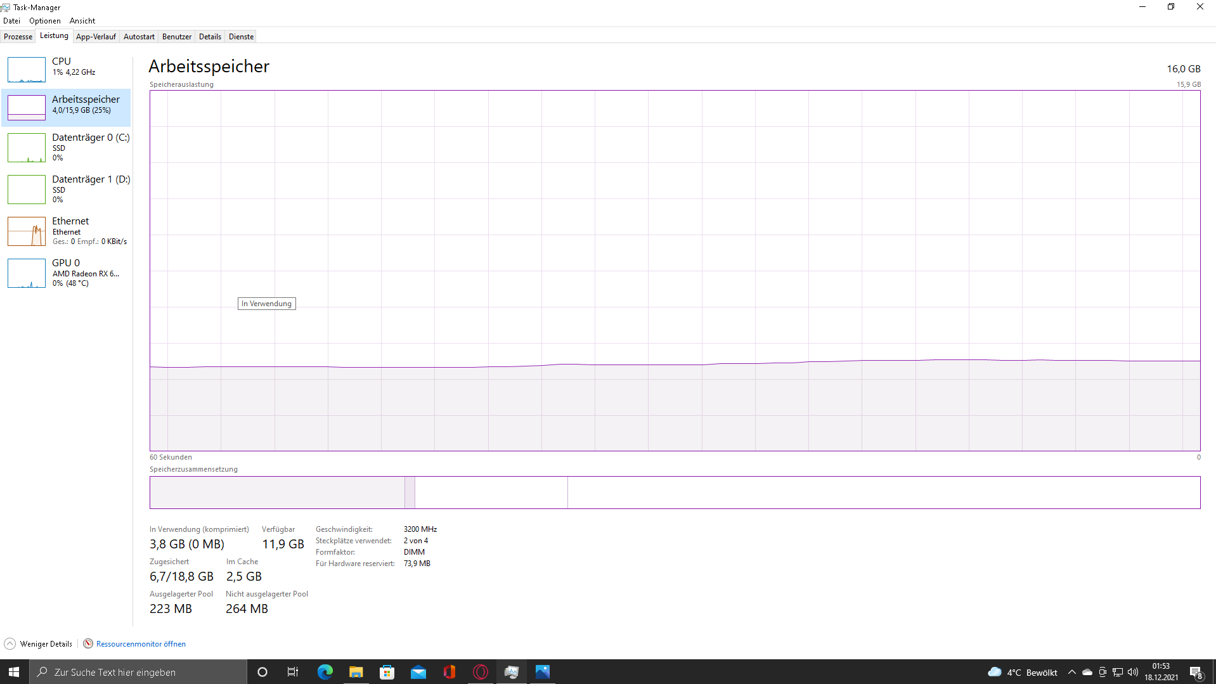
Task: Click Task-Manager icon in taskbar
Action: pos(511,672)
